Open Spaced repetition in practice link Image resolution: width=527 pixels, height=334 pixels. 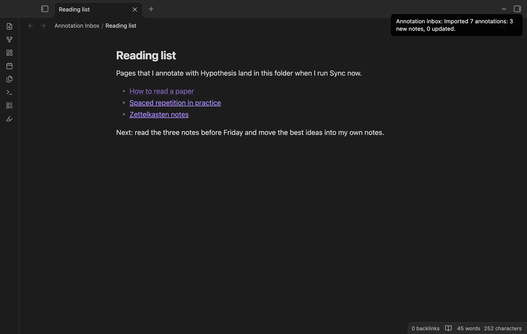[x=175, y=103]
